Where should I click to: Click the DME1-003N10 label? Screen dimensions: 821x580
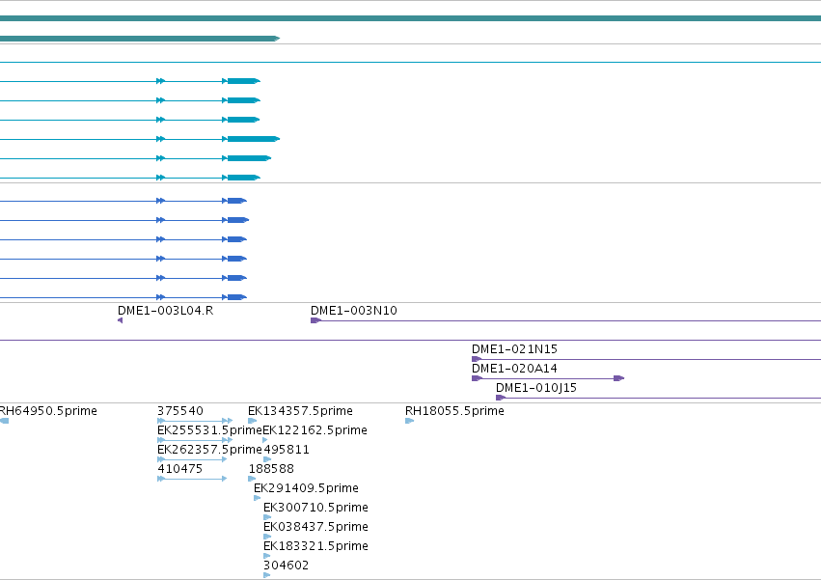[354, 311]
